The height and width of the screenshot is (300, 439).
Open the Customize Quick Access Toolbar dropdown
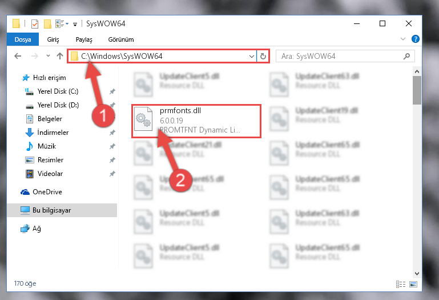point(75,25)
